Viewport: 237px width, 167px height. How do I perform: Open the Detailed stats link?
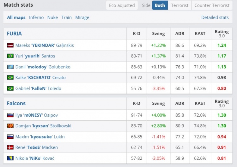tap(215, 17)
